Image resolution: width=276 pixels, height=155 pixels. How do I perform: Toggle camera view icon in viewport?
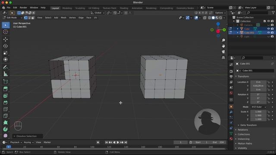click(223, 52)
